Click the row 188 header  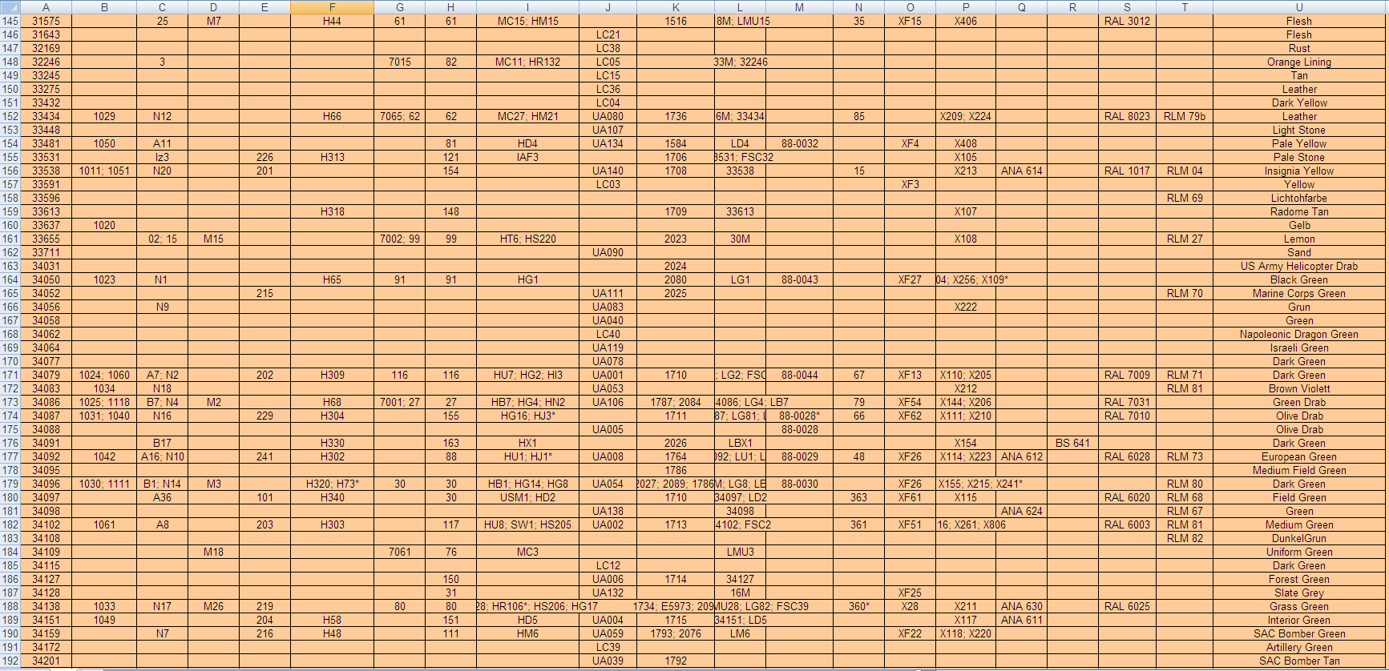pyautogui.click(x=10, y=606)
